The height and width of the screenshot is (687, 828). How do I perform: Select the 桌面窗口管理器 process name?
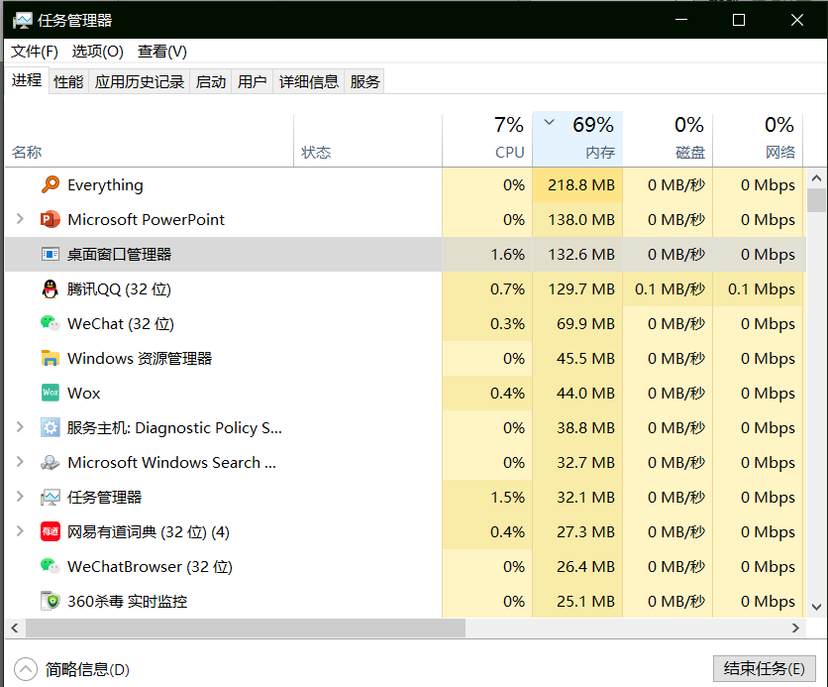[x=119, y=254]
